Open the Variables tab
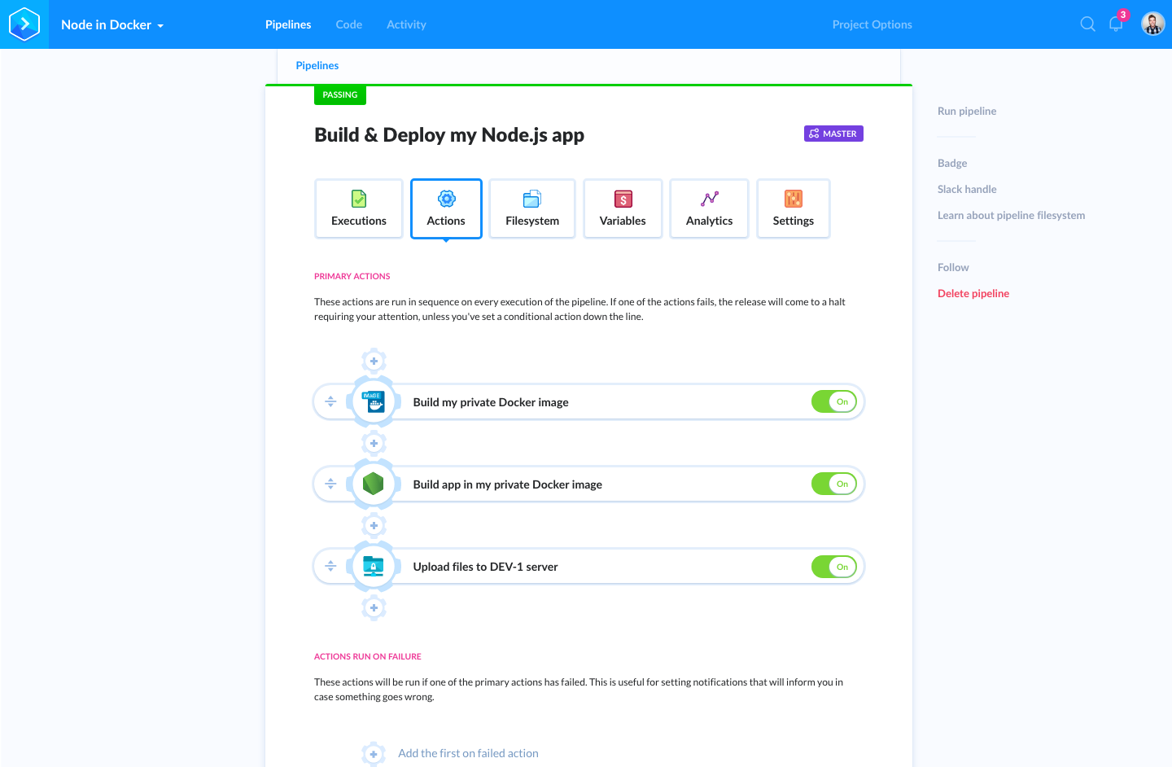Image resolution: width=1172 pixels, height=767 pixels. 623,208
